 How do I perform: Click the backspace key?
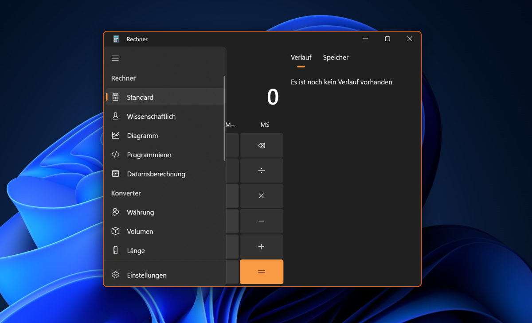[262, 145]
